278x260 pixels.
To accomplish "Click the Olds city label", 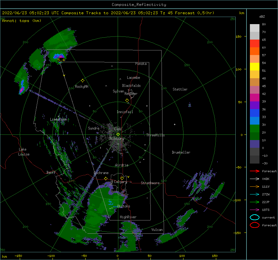I will (x=118, y=129).
